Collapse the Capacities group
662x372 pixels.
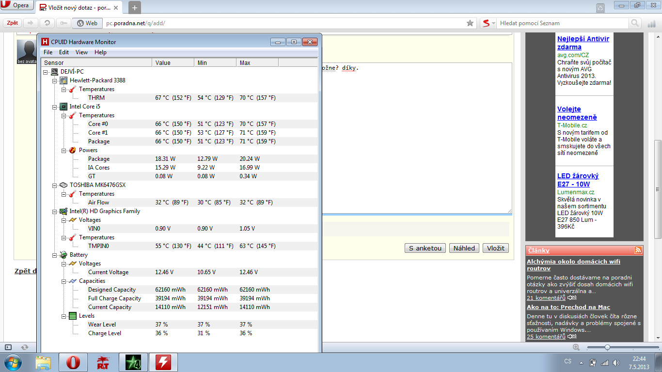[64, 281]
